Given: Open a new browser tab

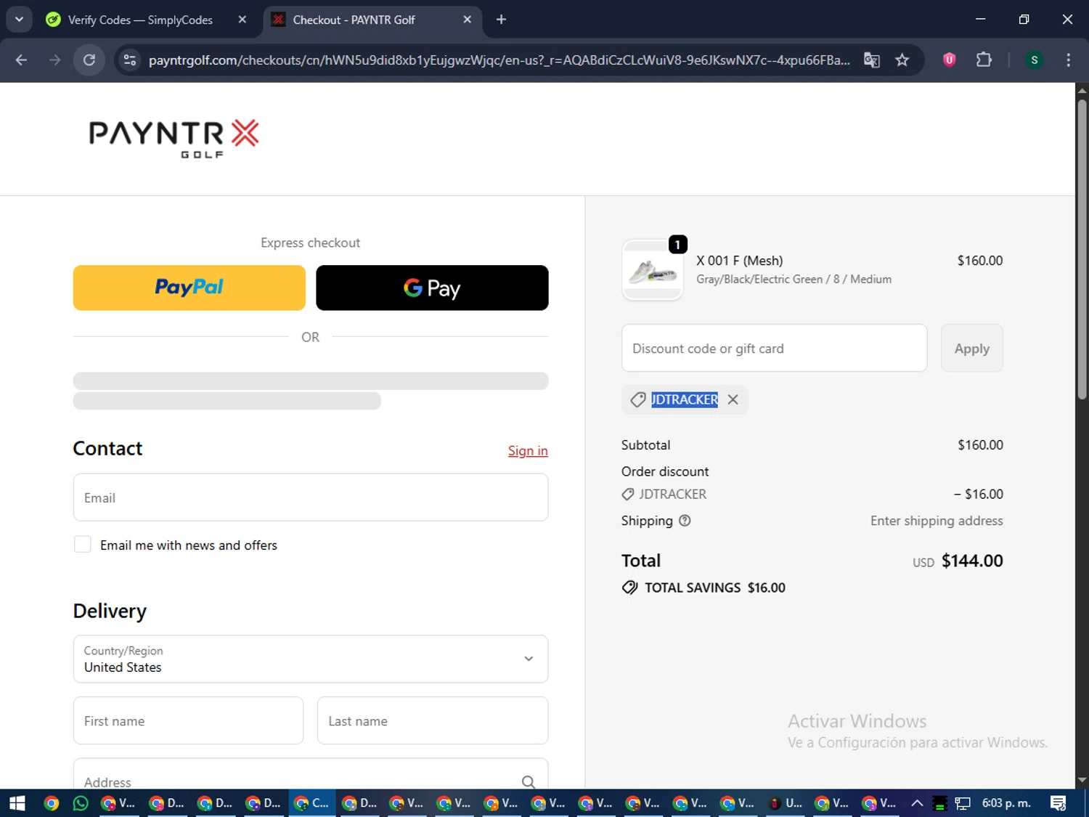Looking at the screenshot, I should tap(501, 20).
